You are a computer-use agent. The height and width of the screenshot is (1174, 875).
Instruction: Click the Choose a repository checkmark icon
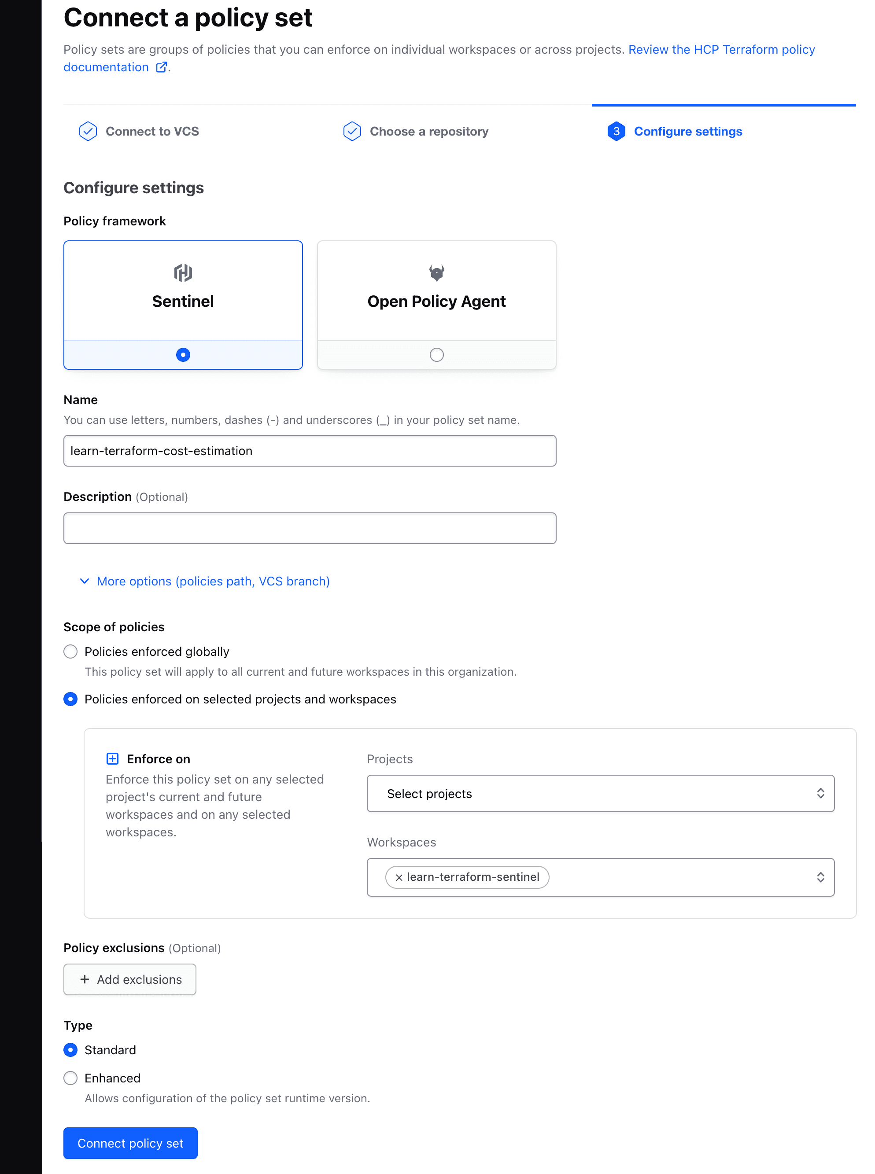(x=351, y=131)
